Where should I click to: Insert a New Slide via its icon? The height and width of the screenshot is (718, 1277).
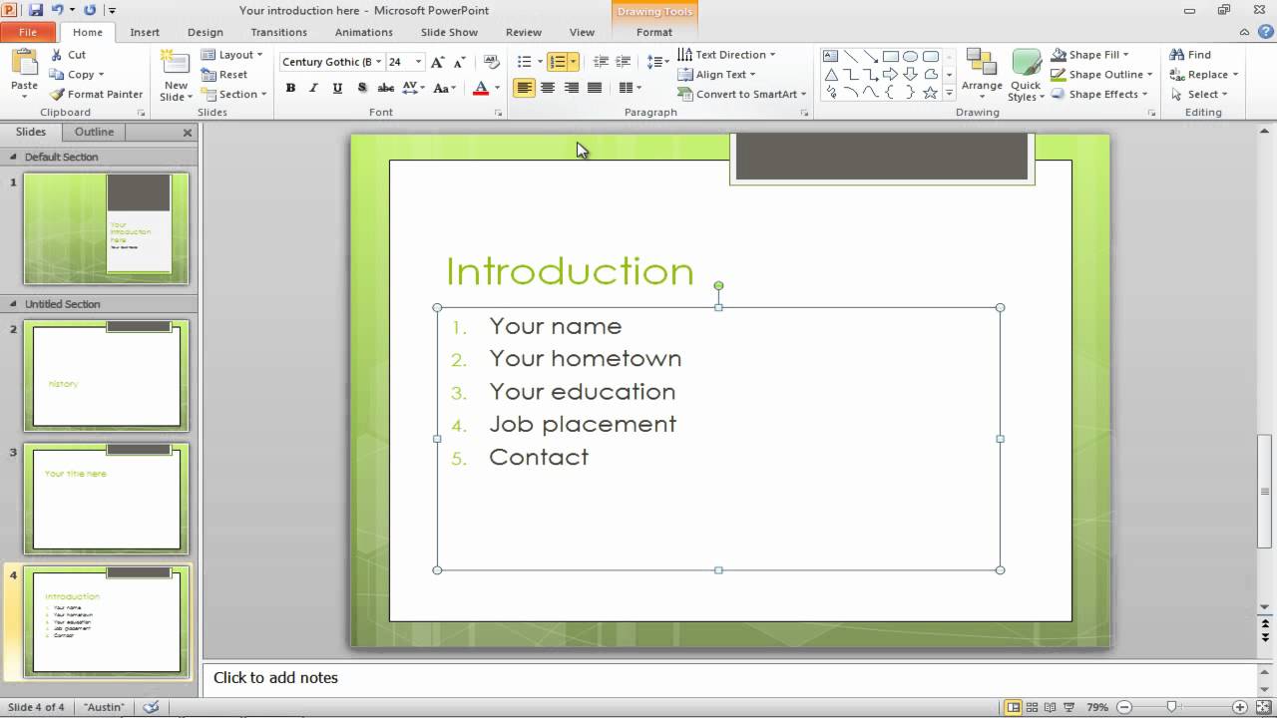point(176,64)
